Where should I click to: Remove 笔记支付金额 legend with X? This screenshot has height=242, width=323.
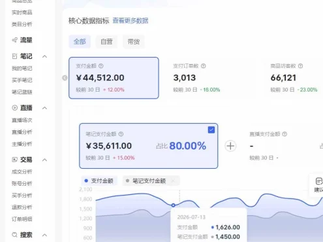click(173, 181)
